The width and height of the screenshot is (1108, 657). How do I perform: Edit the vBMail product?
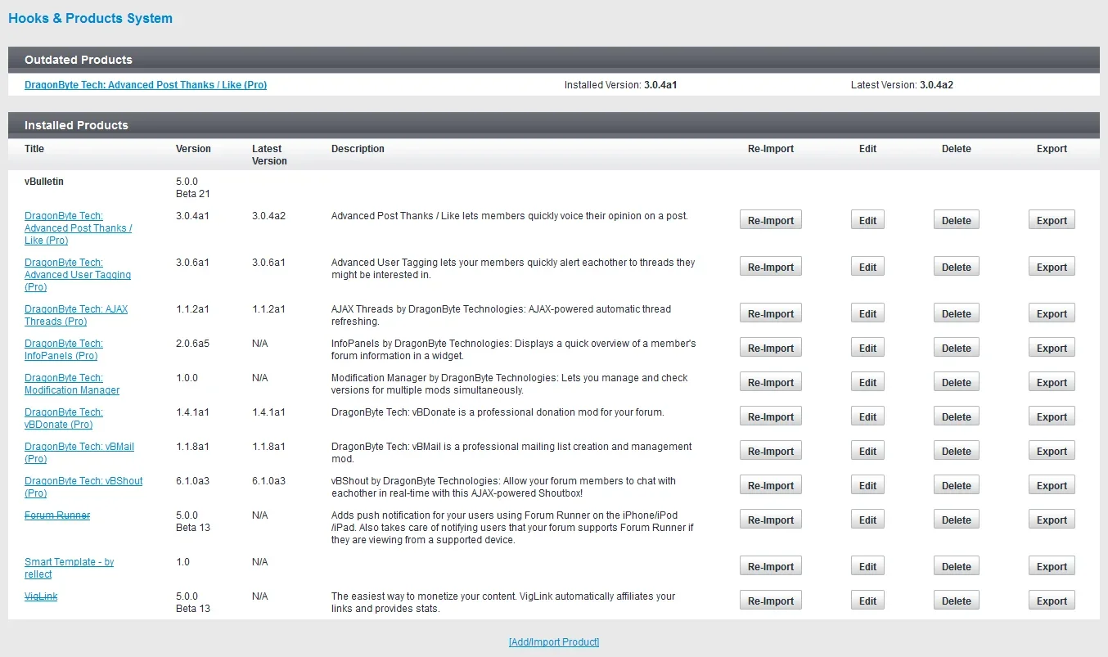tap(868, 451)
